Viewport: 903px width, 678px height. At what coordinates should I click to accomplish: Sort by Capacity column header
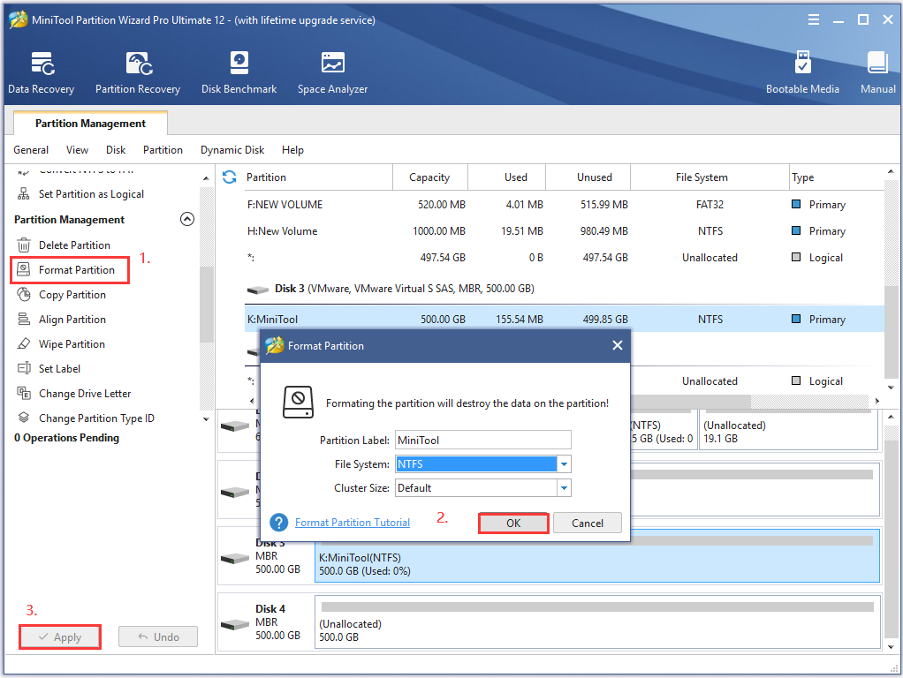[x=429, y=177]
